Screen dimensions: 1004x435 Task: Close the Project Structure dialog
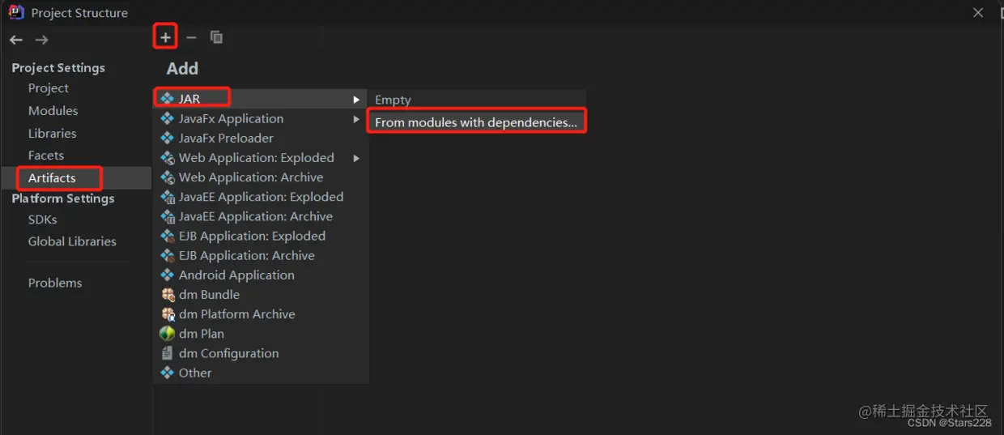978,13
